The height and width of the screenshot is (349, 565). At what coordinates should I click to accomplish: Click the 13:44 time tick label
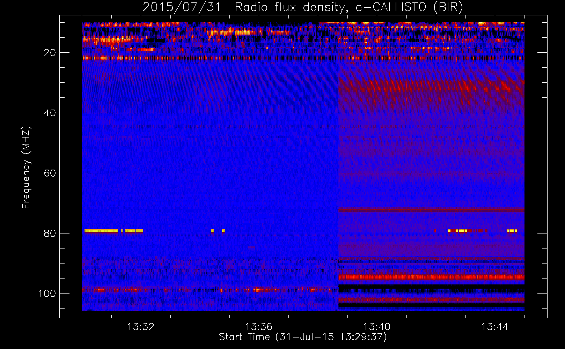point(495,327)
